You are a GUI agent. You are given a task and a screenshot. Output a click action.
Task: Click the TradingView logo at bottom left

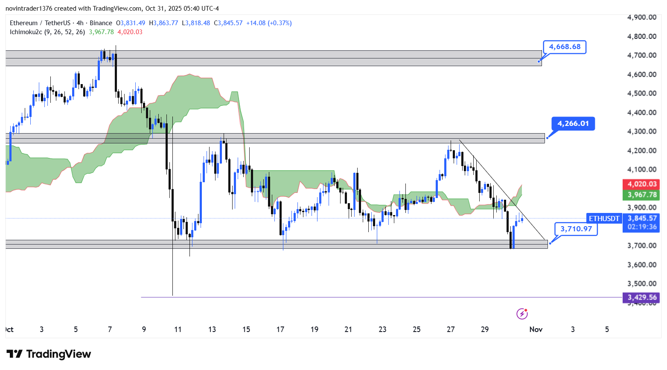49,354
